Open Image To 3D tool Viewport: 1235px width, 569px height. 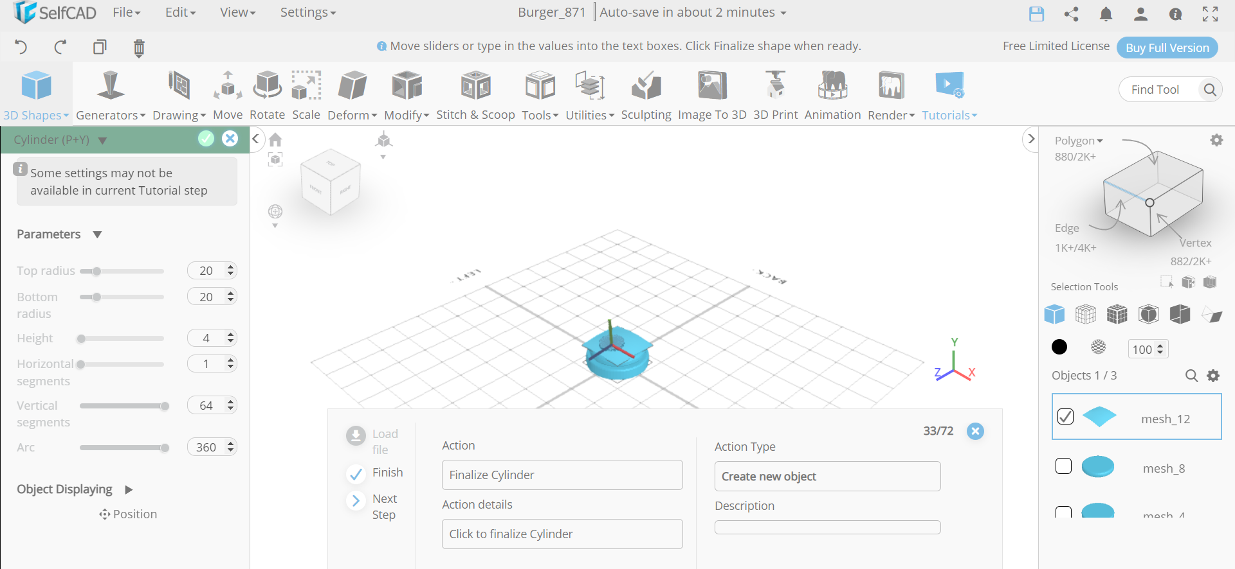click(x=712, y=95)
